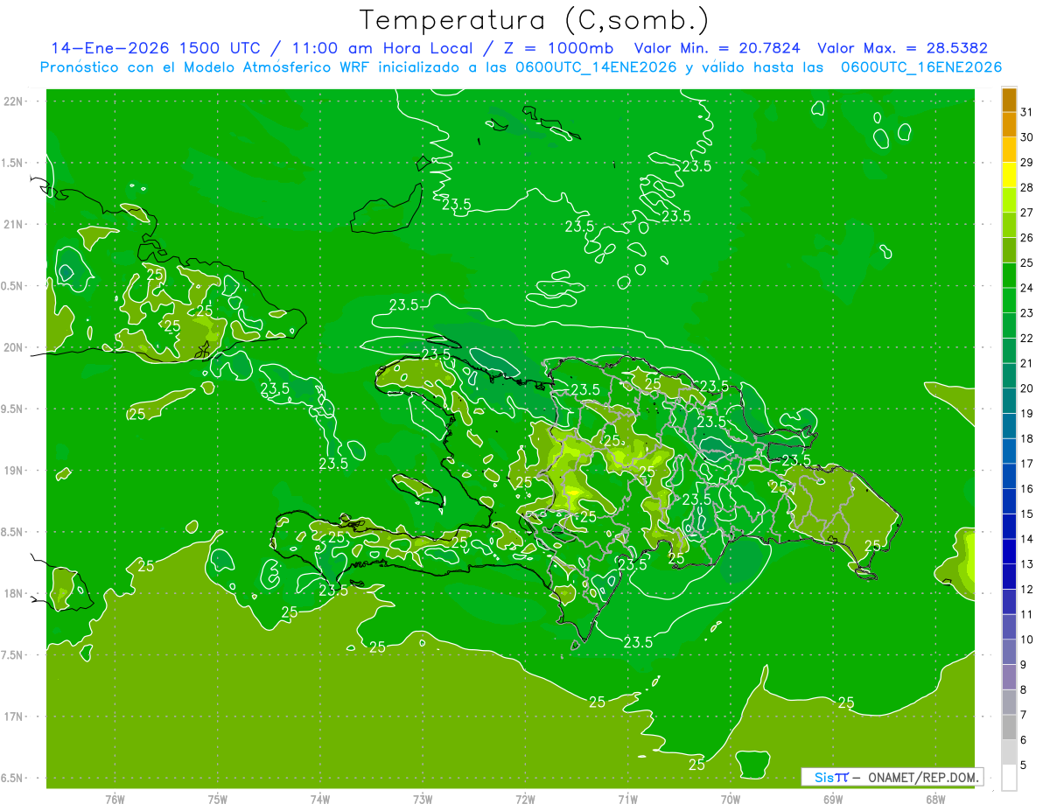Click the title "Temperatura (C,somb.)"
This screenshot has height=811, width=1050.
[535, 20]
